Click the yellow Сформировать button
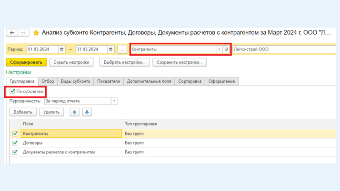Viewport: 340px width, 191px height. (x=26, y=62)
